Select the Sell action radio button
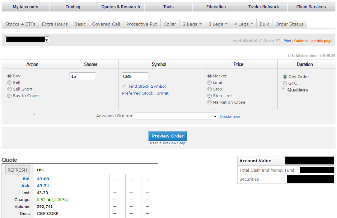Image resolution: width=337 pixels, height=218 pixels. pos(9,82)
